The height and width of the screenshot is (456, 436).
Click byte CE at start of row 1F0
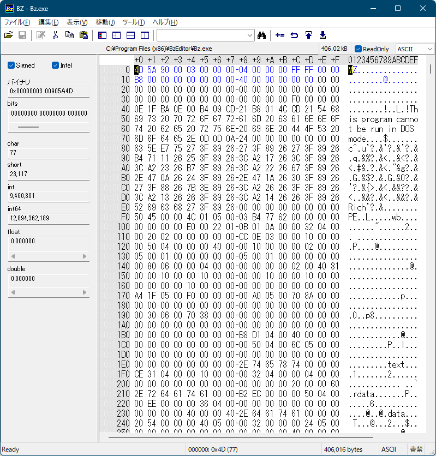tap(139, 374)
